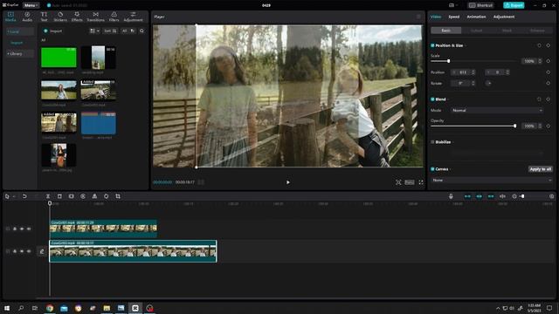
Task: Open the Effects panel icon
Action: pos(77,16)
